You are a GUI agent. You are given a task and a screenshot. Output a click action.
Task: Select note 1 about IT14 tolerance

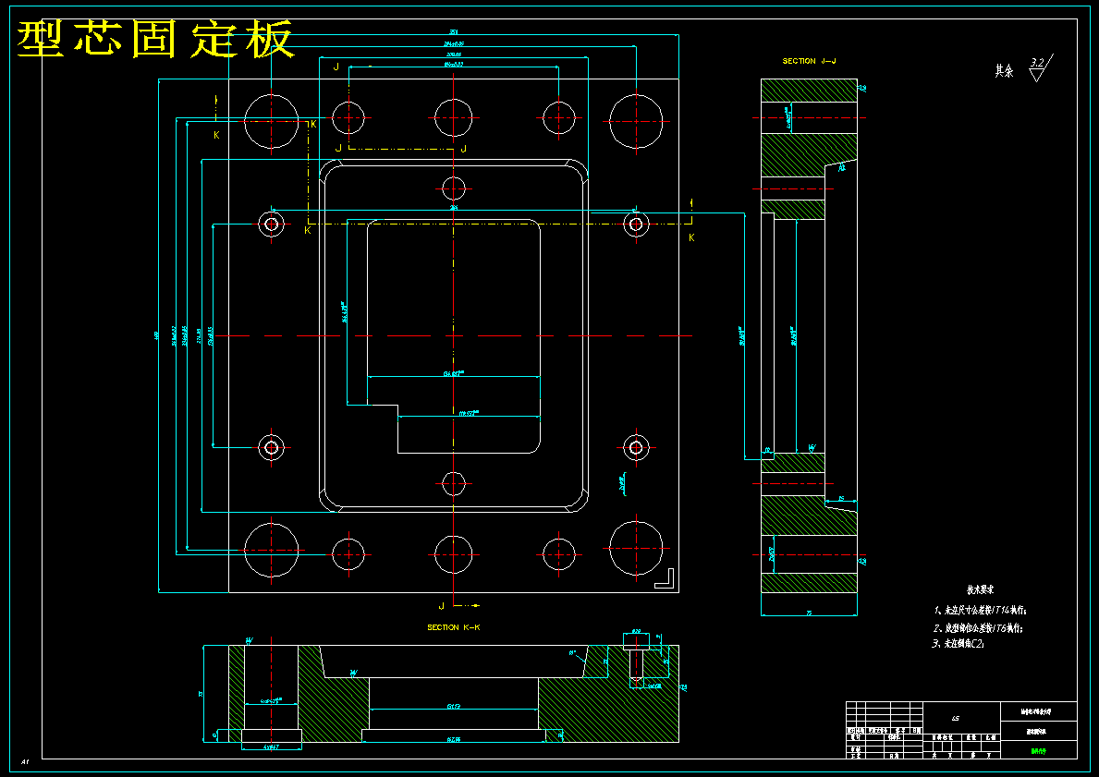(981, 611)
